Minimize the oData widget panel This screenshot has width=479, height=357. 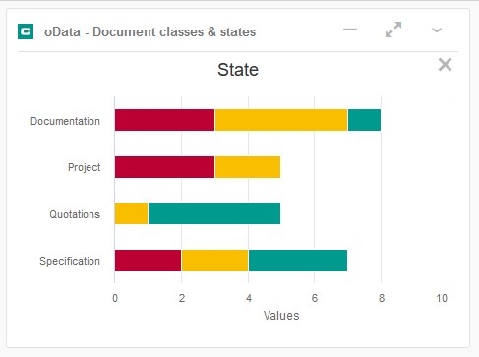(x=350, y=30)
